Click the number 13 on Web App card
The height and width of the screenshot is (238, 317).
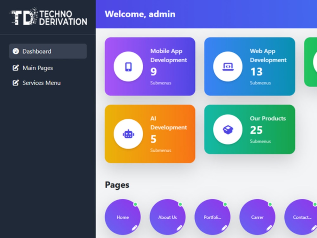click(x=256, y=72)
